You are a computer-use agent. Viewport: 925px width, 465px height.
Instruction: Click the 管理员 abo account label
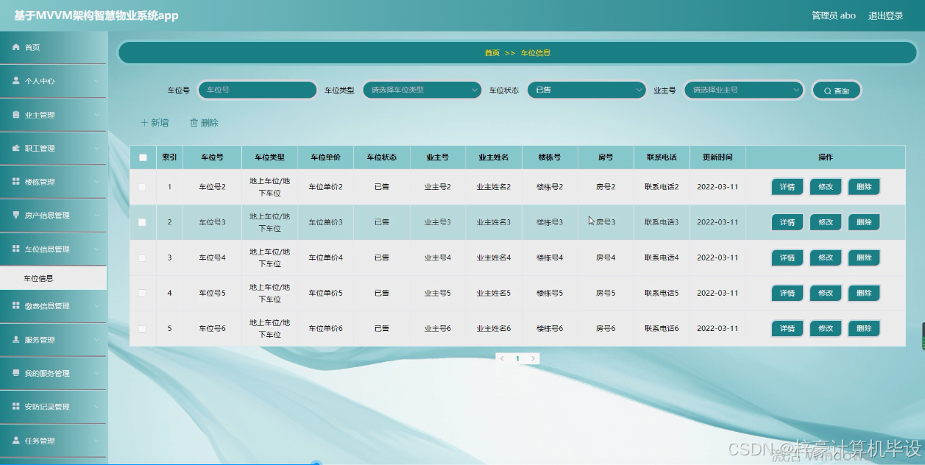point(834,15)
